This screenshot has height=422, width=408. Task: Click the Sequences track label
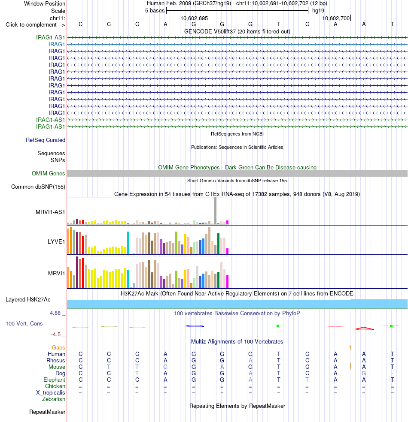click(51, 154)
